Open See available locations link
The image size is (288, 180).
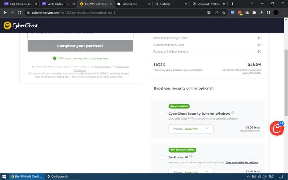(x=242, y=162)
